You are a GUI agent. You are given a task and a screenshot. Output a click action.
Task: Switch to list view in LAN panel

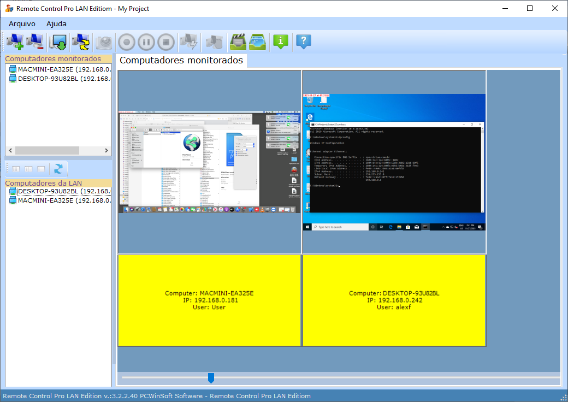(x=28, y=169)
